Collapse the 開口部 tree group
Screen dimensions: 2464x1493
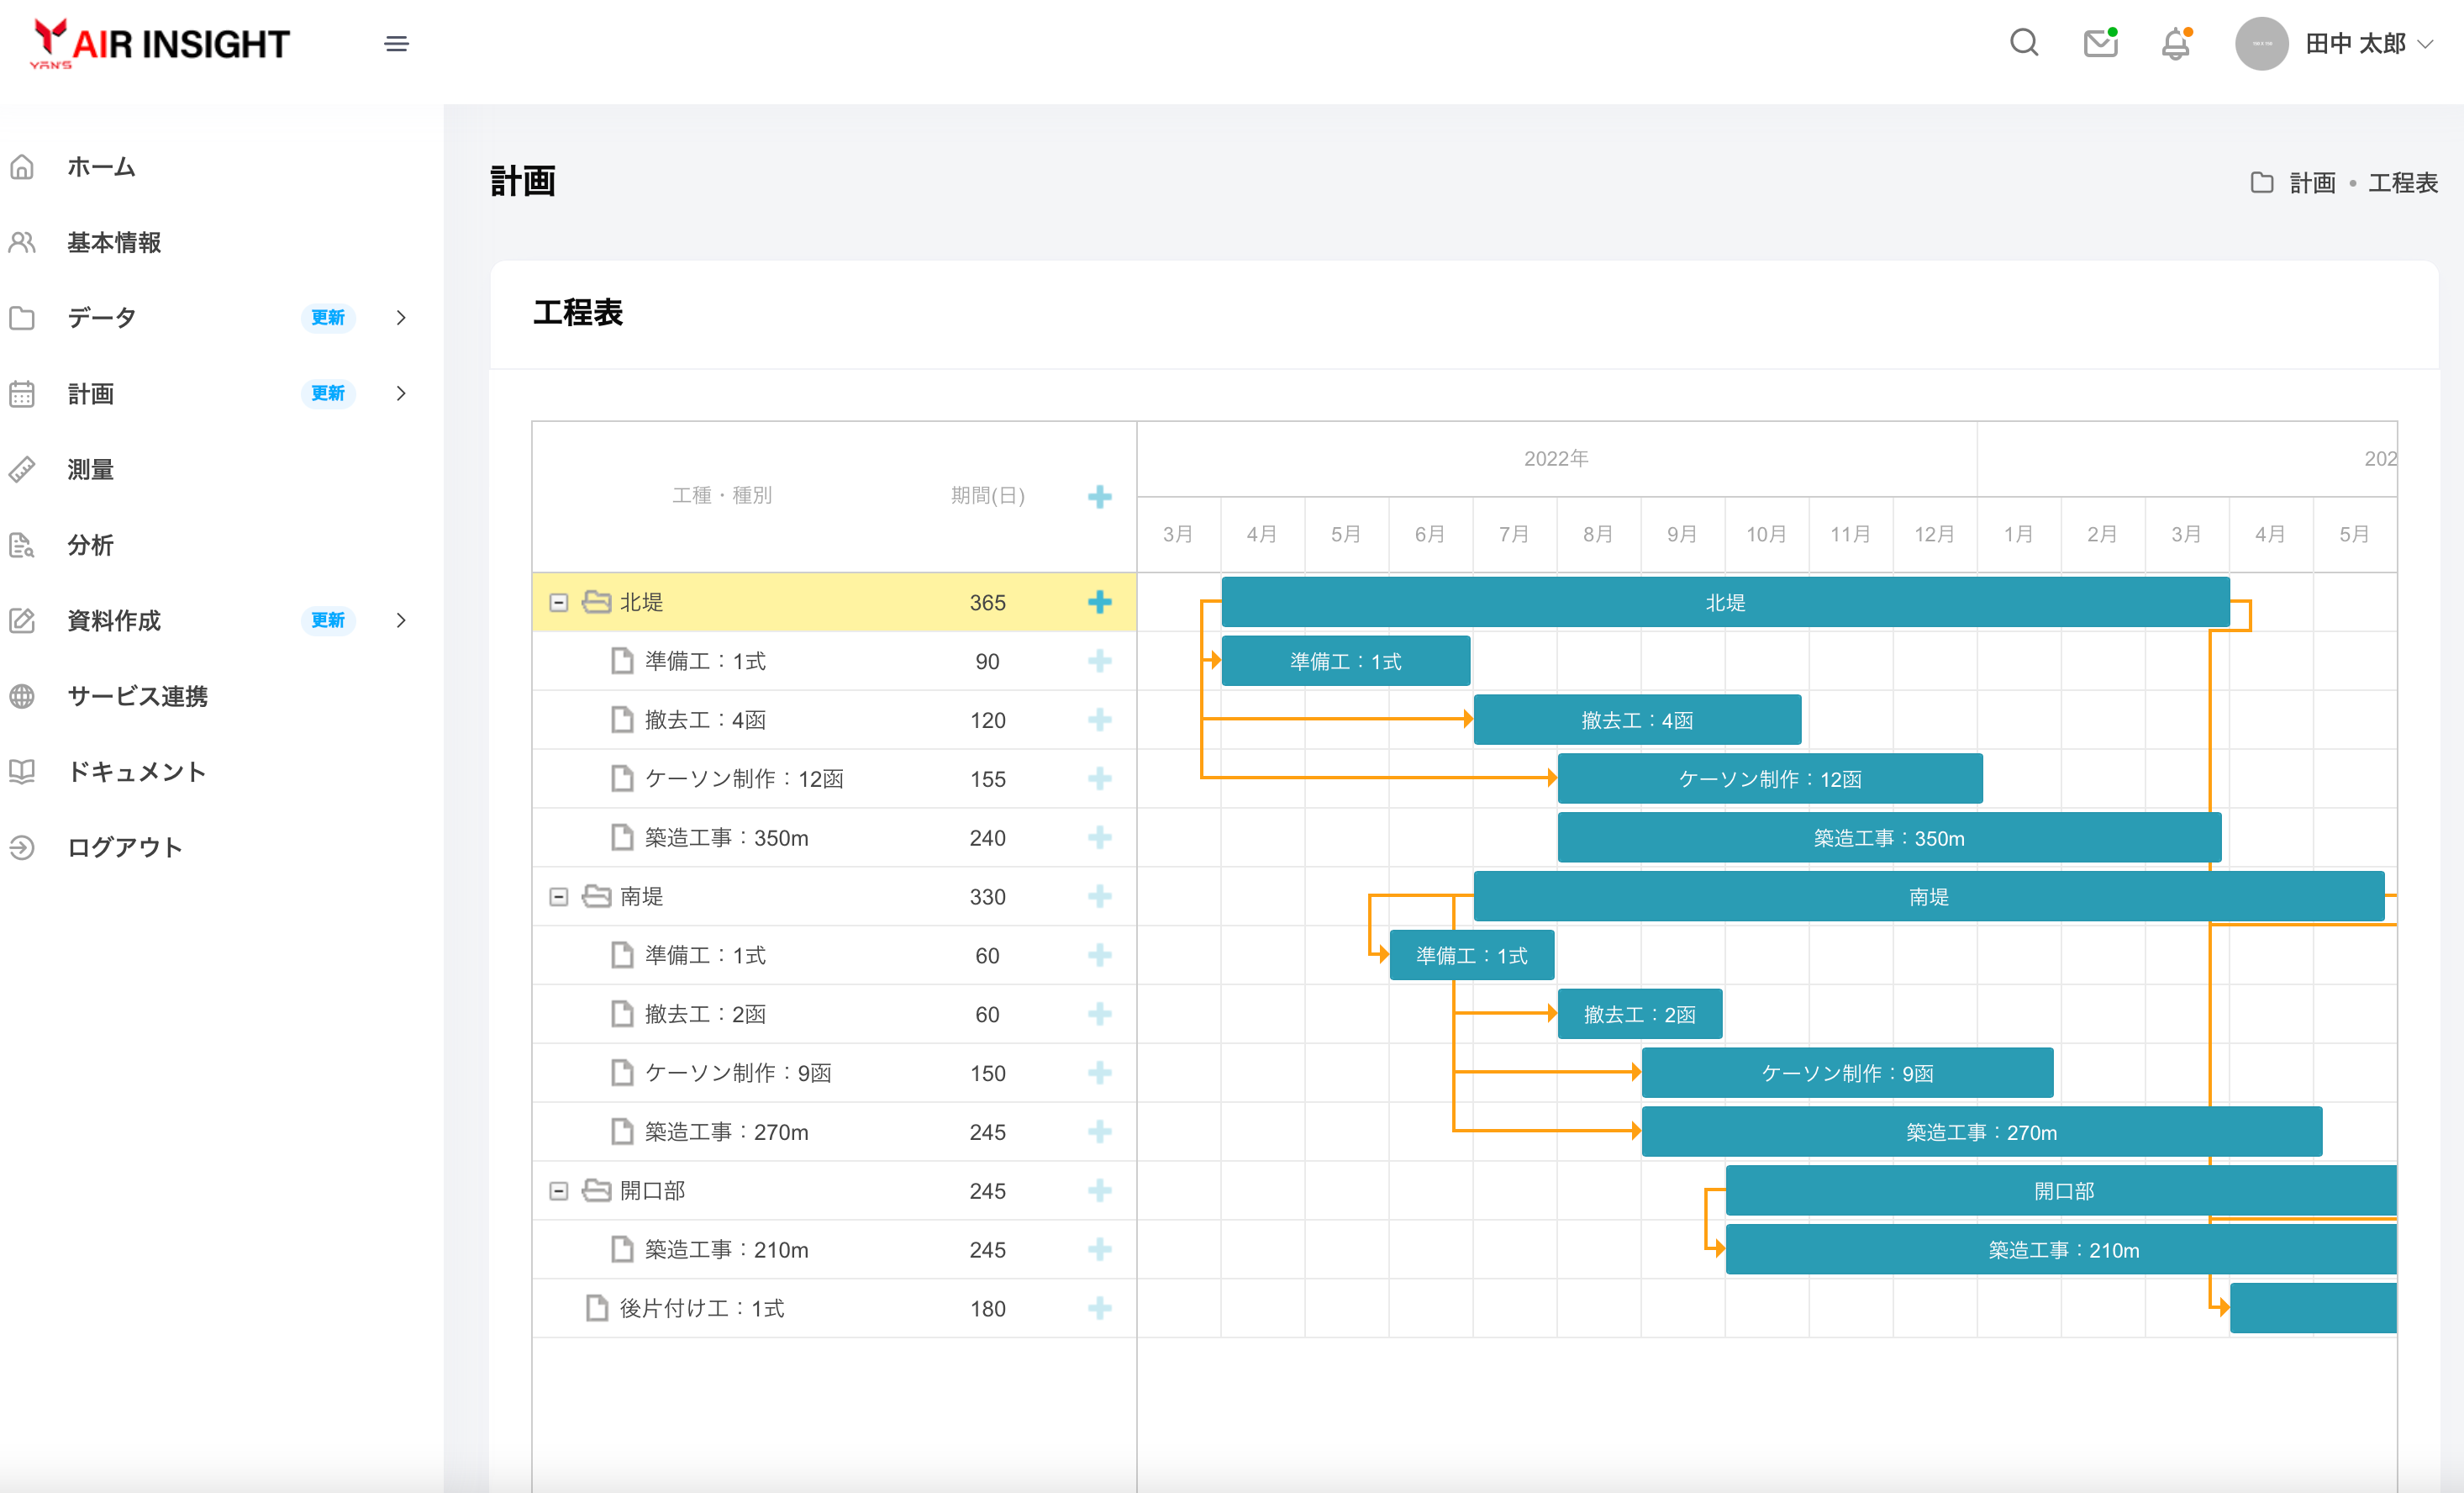click(559, 1190)
